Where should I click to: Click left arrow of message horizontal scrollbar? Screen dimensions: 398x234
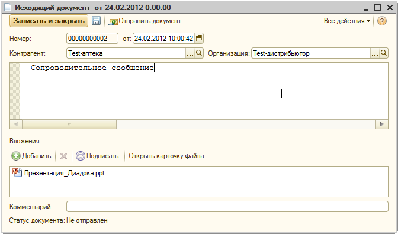[x=16, y=124]
